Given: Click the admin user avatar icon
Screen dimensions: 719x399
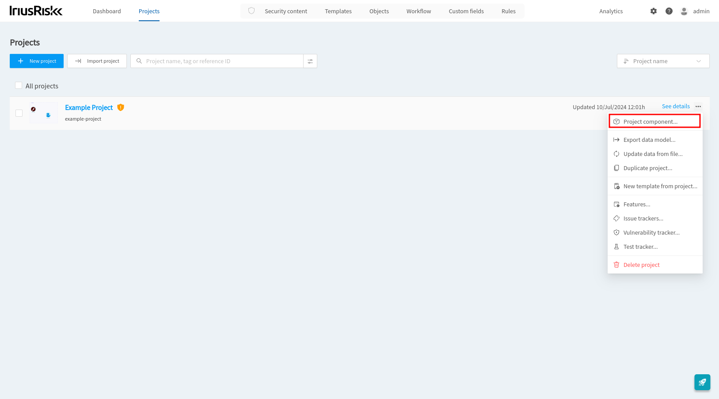Looking at the screenshot, I should tap(684, 11).
